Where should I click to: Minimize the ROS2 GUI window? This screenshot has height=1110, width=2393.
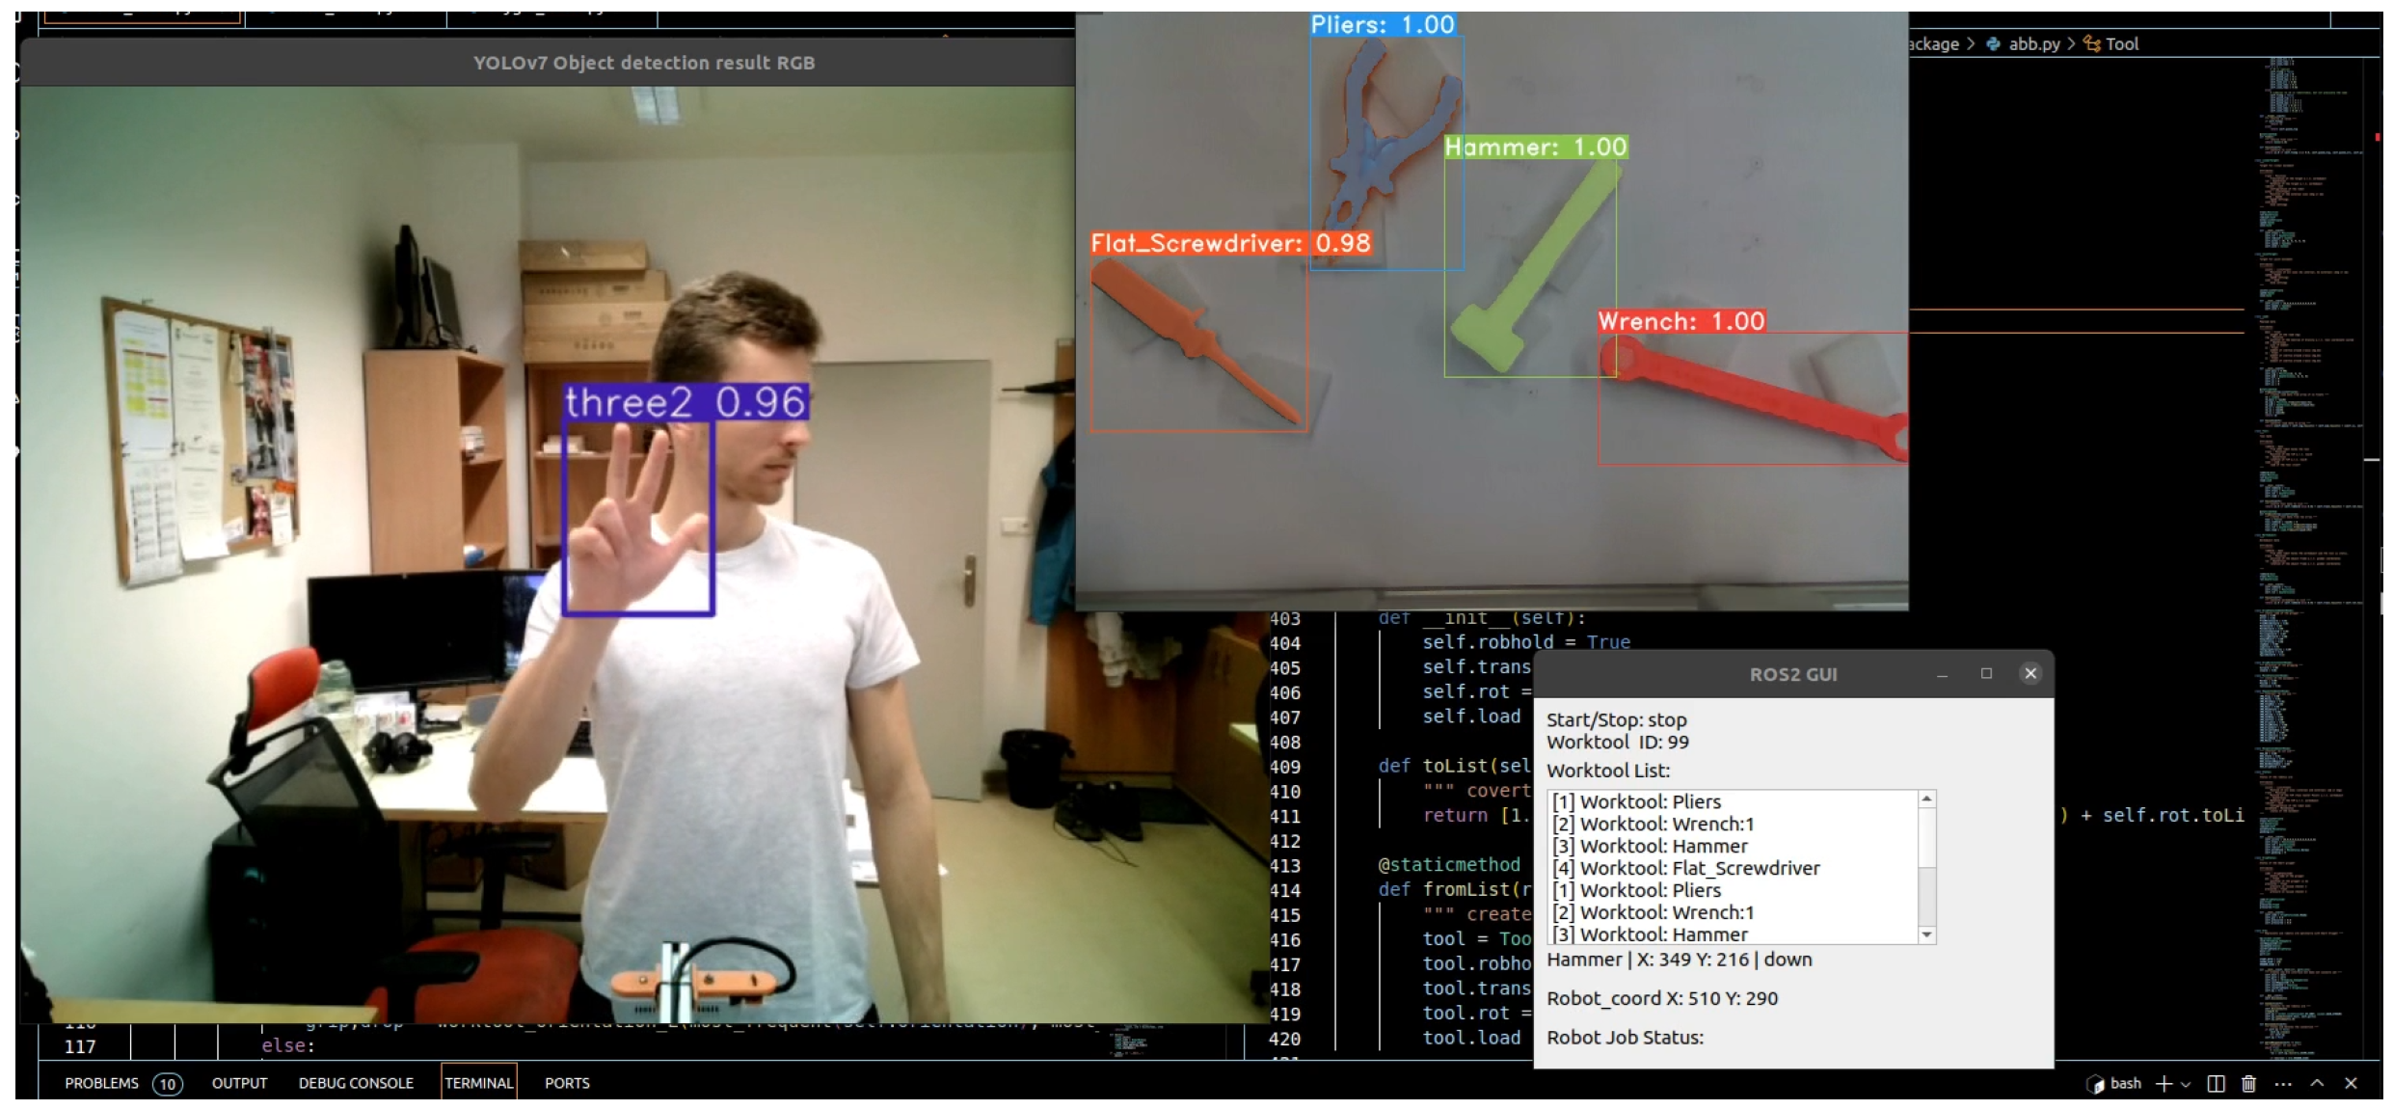(1942, 674)
